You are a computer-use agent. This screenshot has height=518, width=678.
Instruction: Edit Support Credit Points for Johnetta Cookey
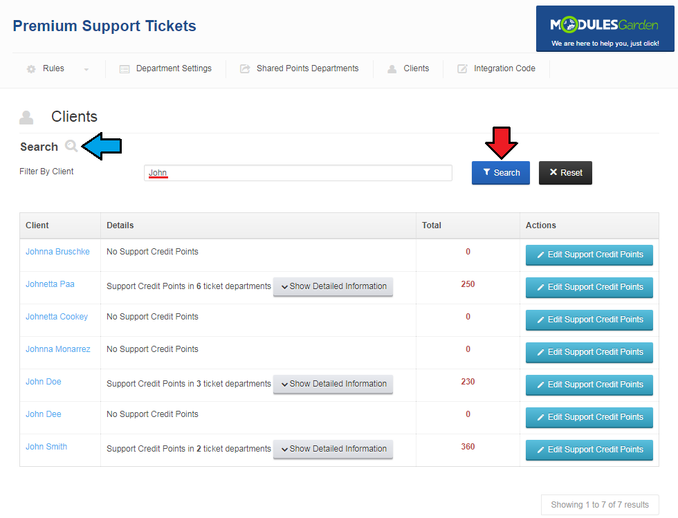[589, 320]
